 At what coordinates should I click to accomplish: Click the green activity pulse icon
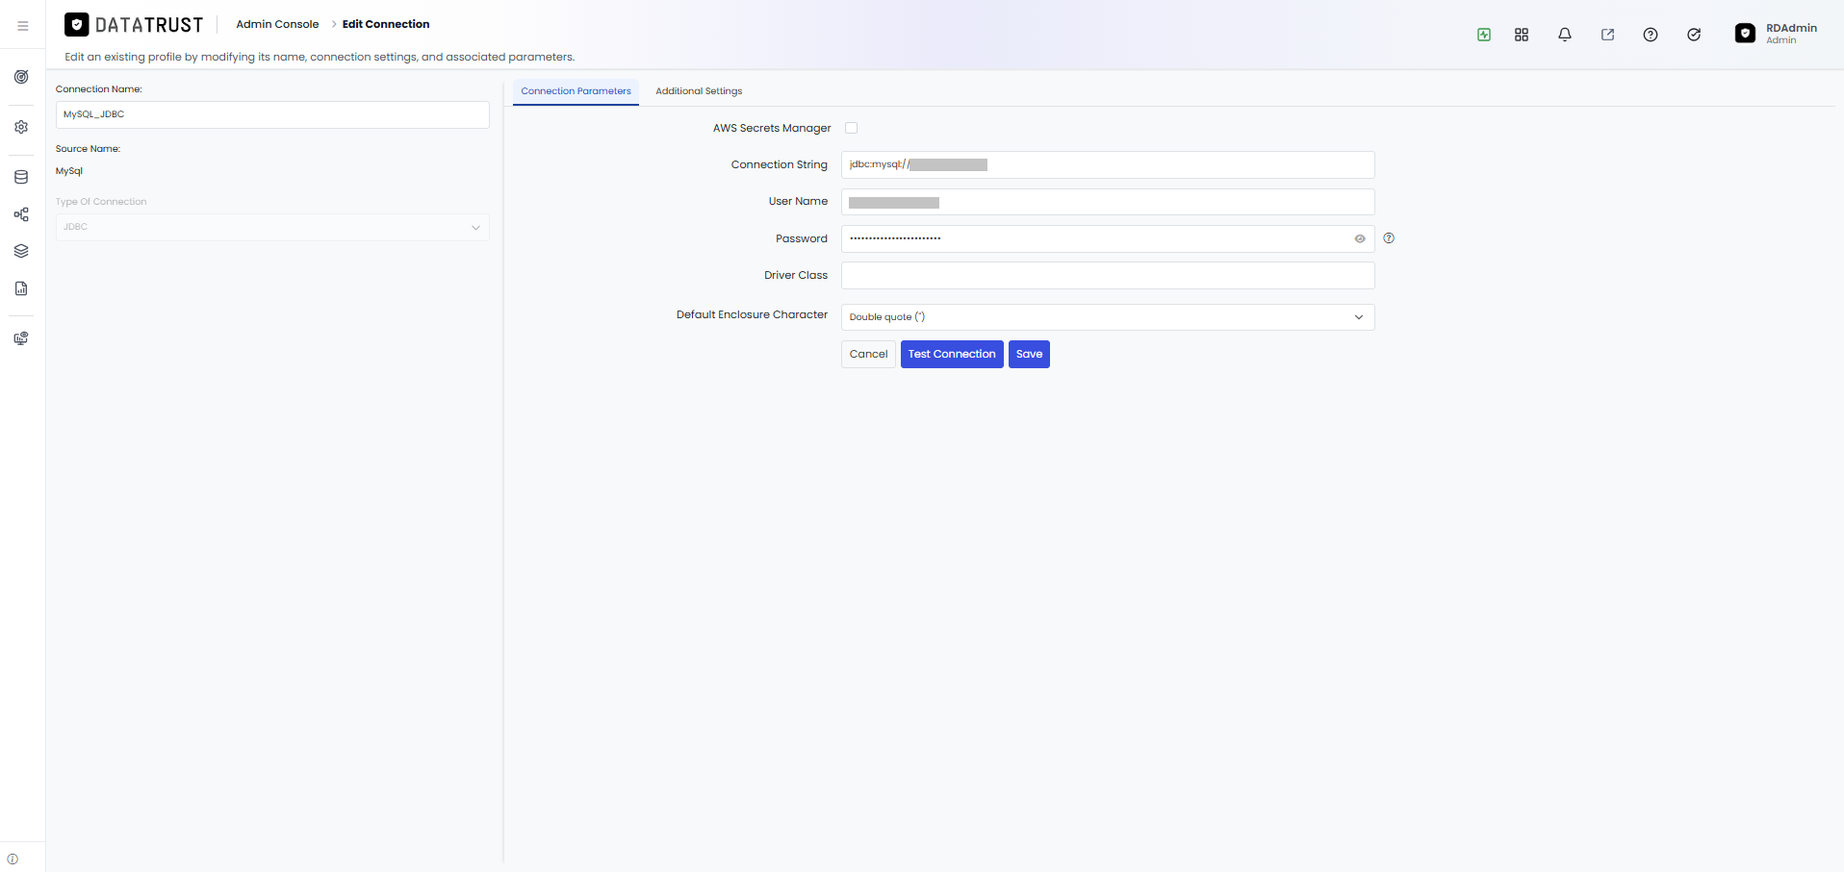[1484, 35]
